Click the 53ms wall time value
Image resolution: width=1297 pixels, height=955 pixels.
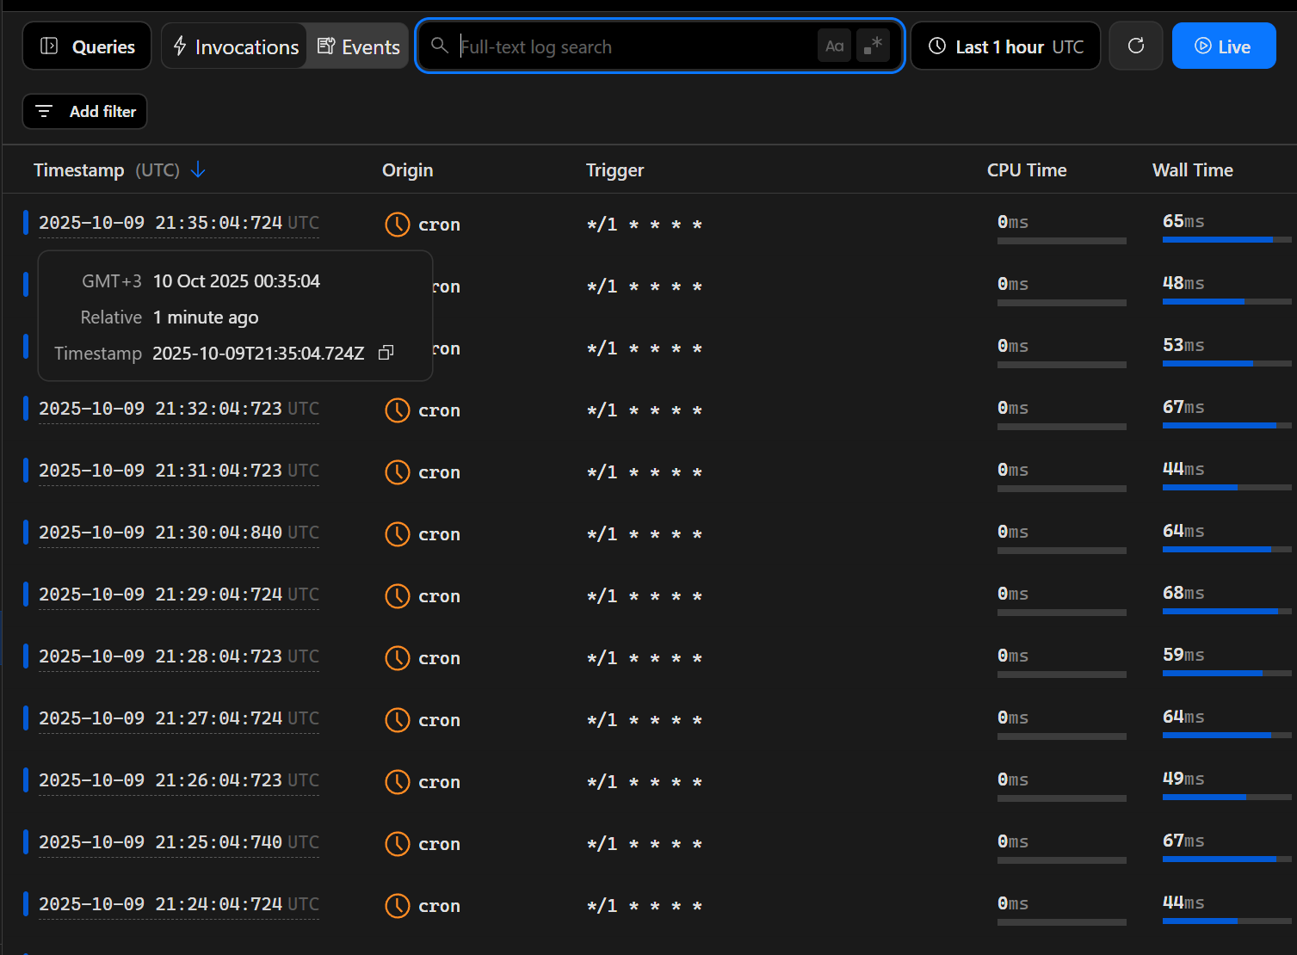(x=1183, y=345)
